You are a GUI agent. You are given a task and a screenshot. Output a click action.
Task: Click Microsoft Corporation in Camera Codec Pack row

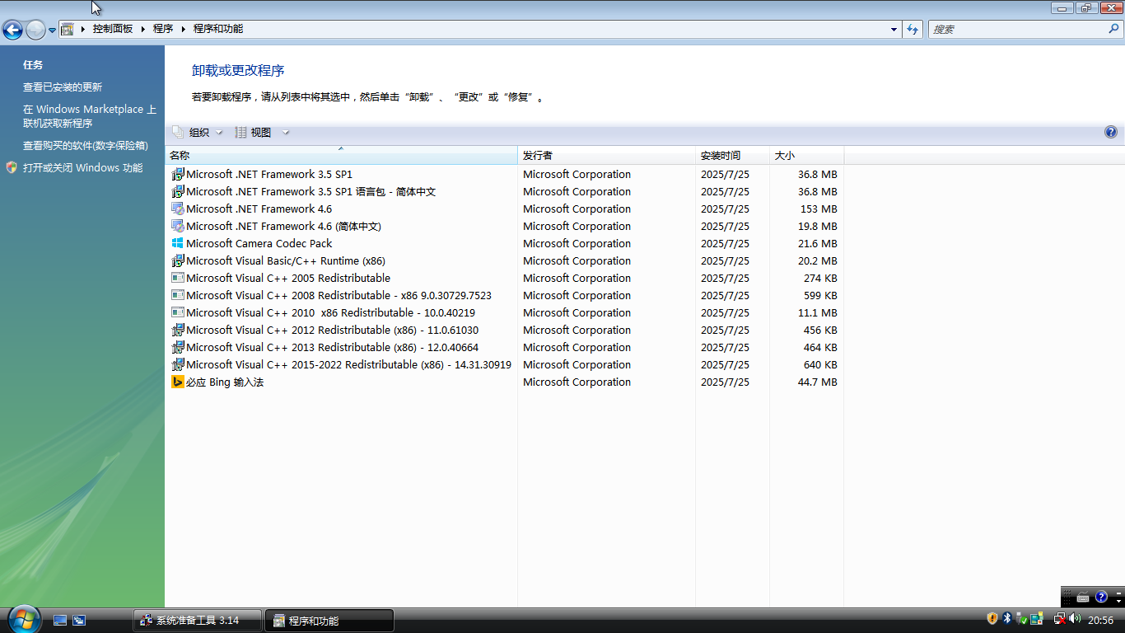click(577, 244)
